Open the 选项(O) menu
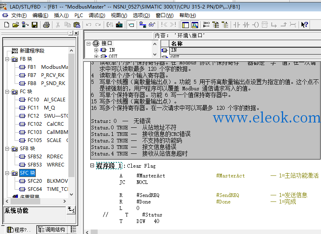 coord(141,15)
